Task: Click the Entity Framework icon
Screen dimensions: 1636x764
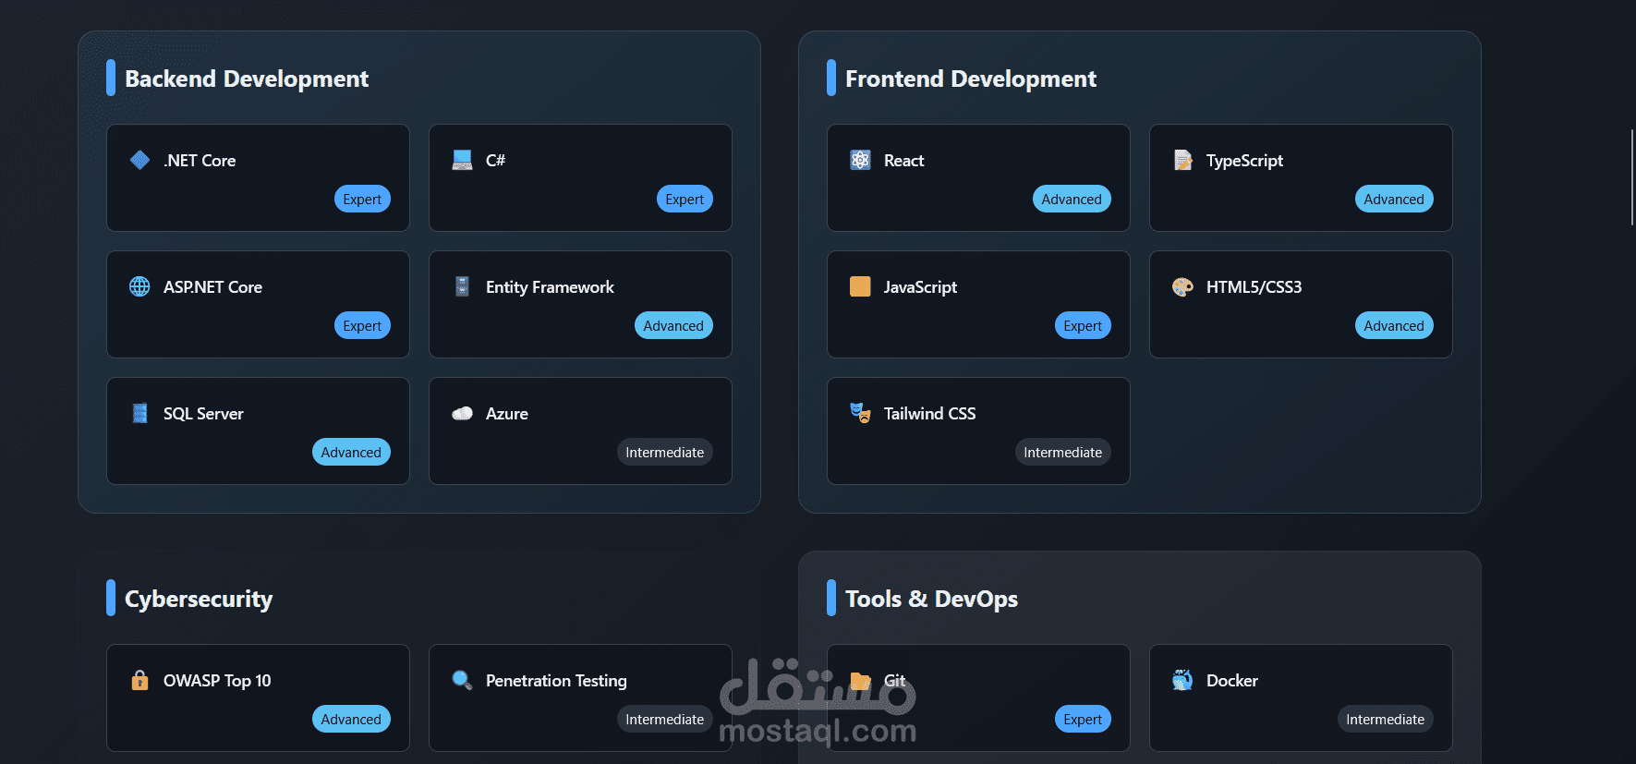Action: coord(462,286)
